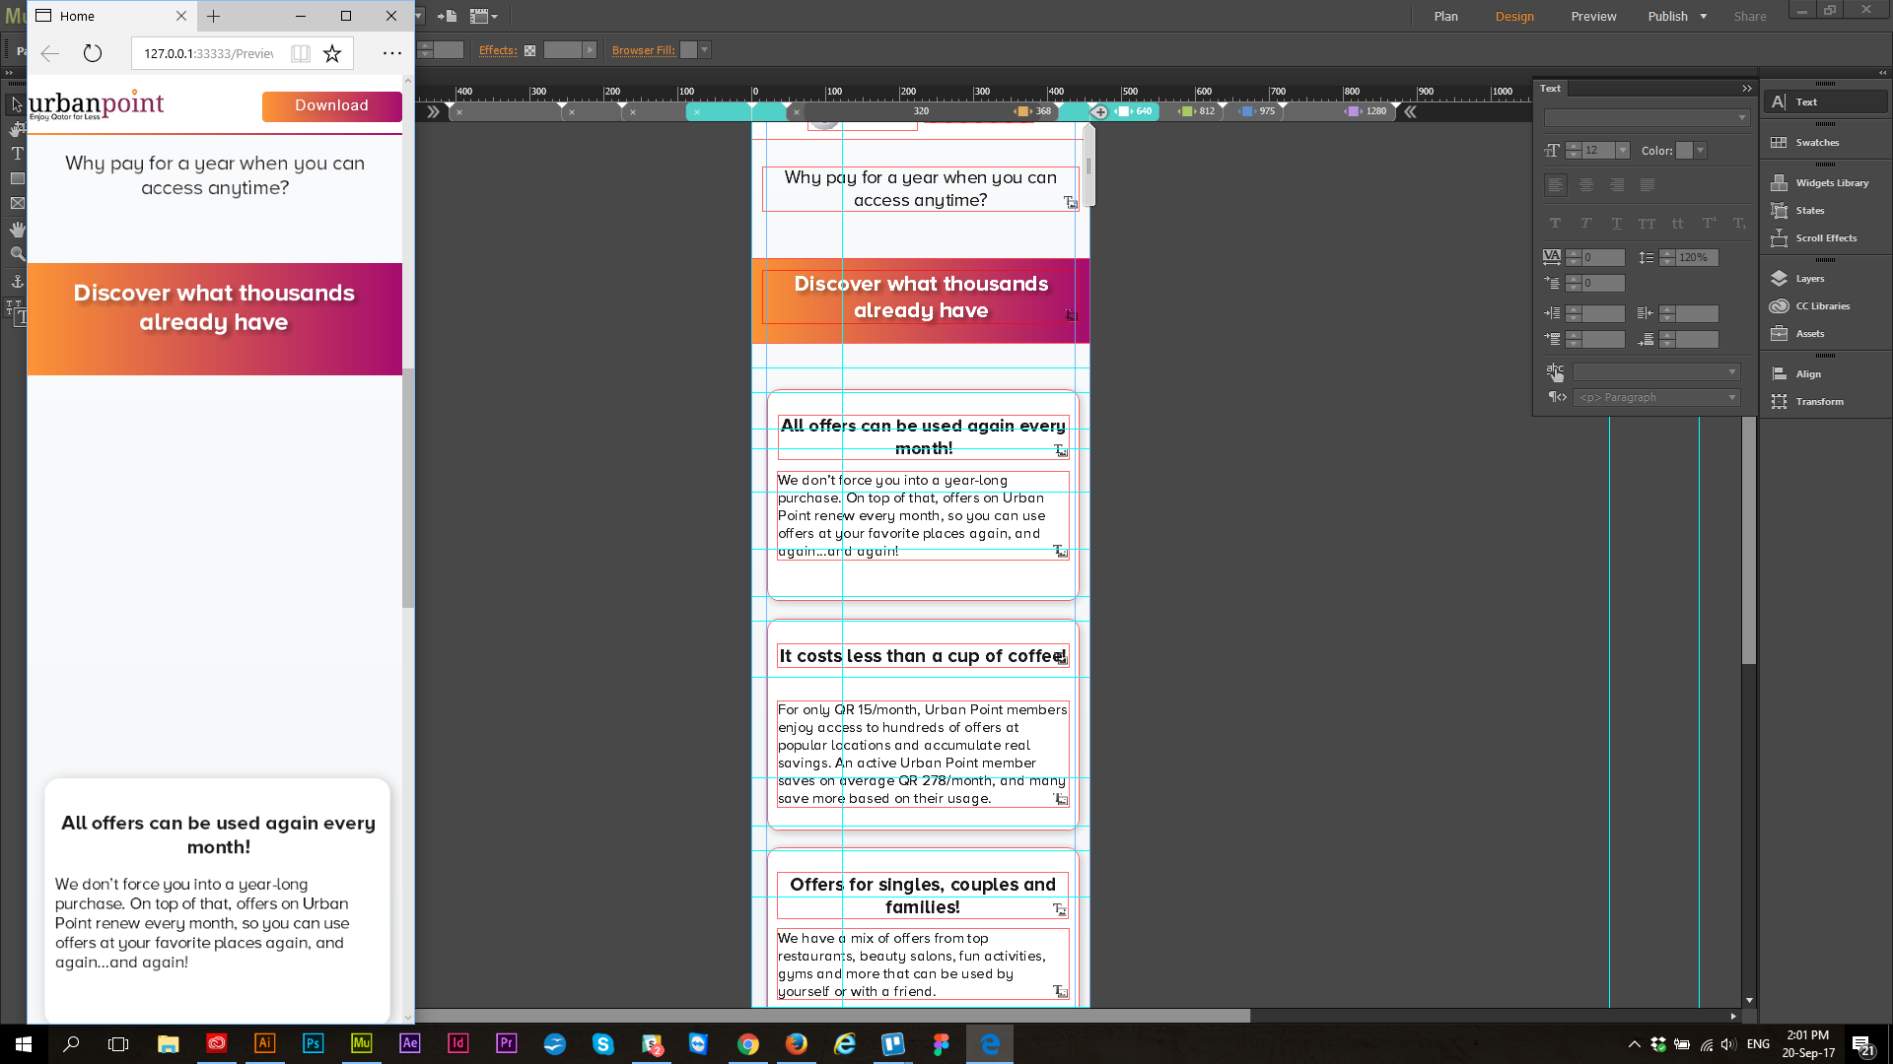Open the responsive layout view dropdown
This screenshot has width=1893, height=1064.
tap(484, 17)
